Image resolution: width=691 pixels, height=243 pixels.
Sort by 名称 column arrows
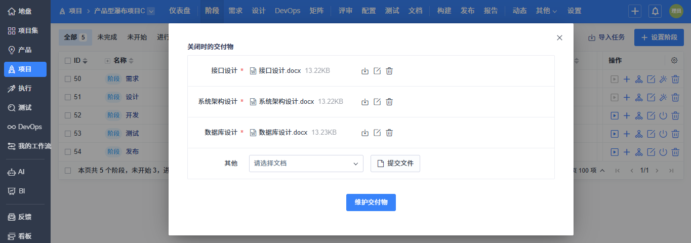click(x=131, y=61)
